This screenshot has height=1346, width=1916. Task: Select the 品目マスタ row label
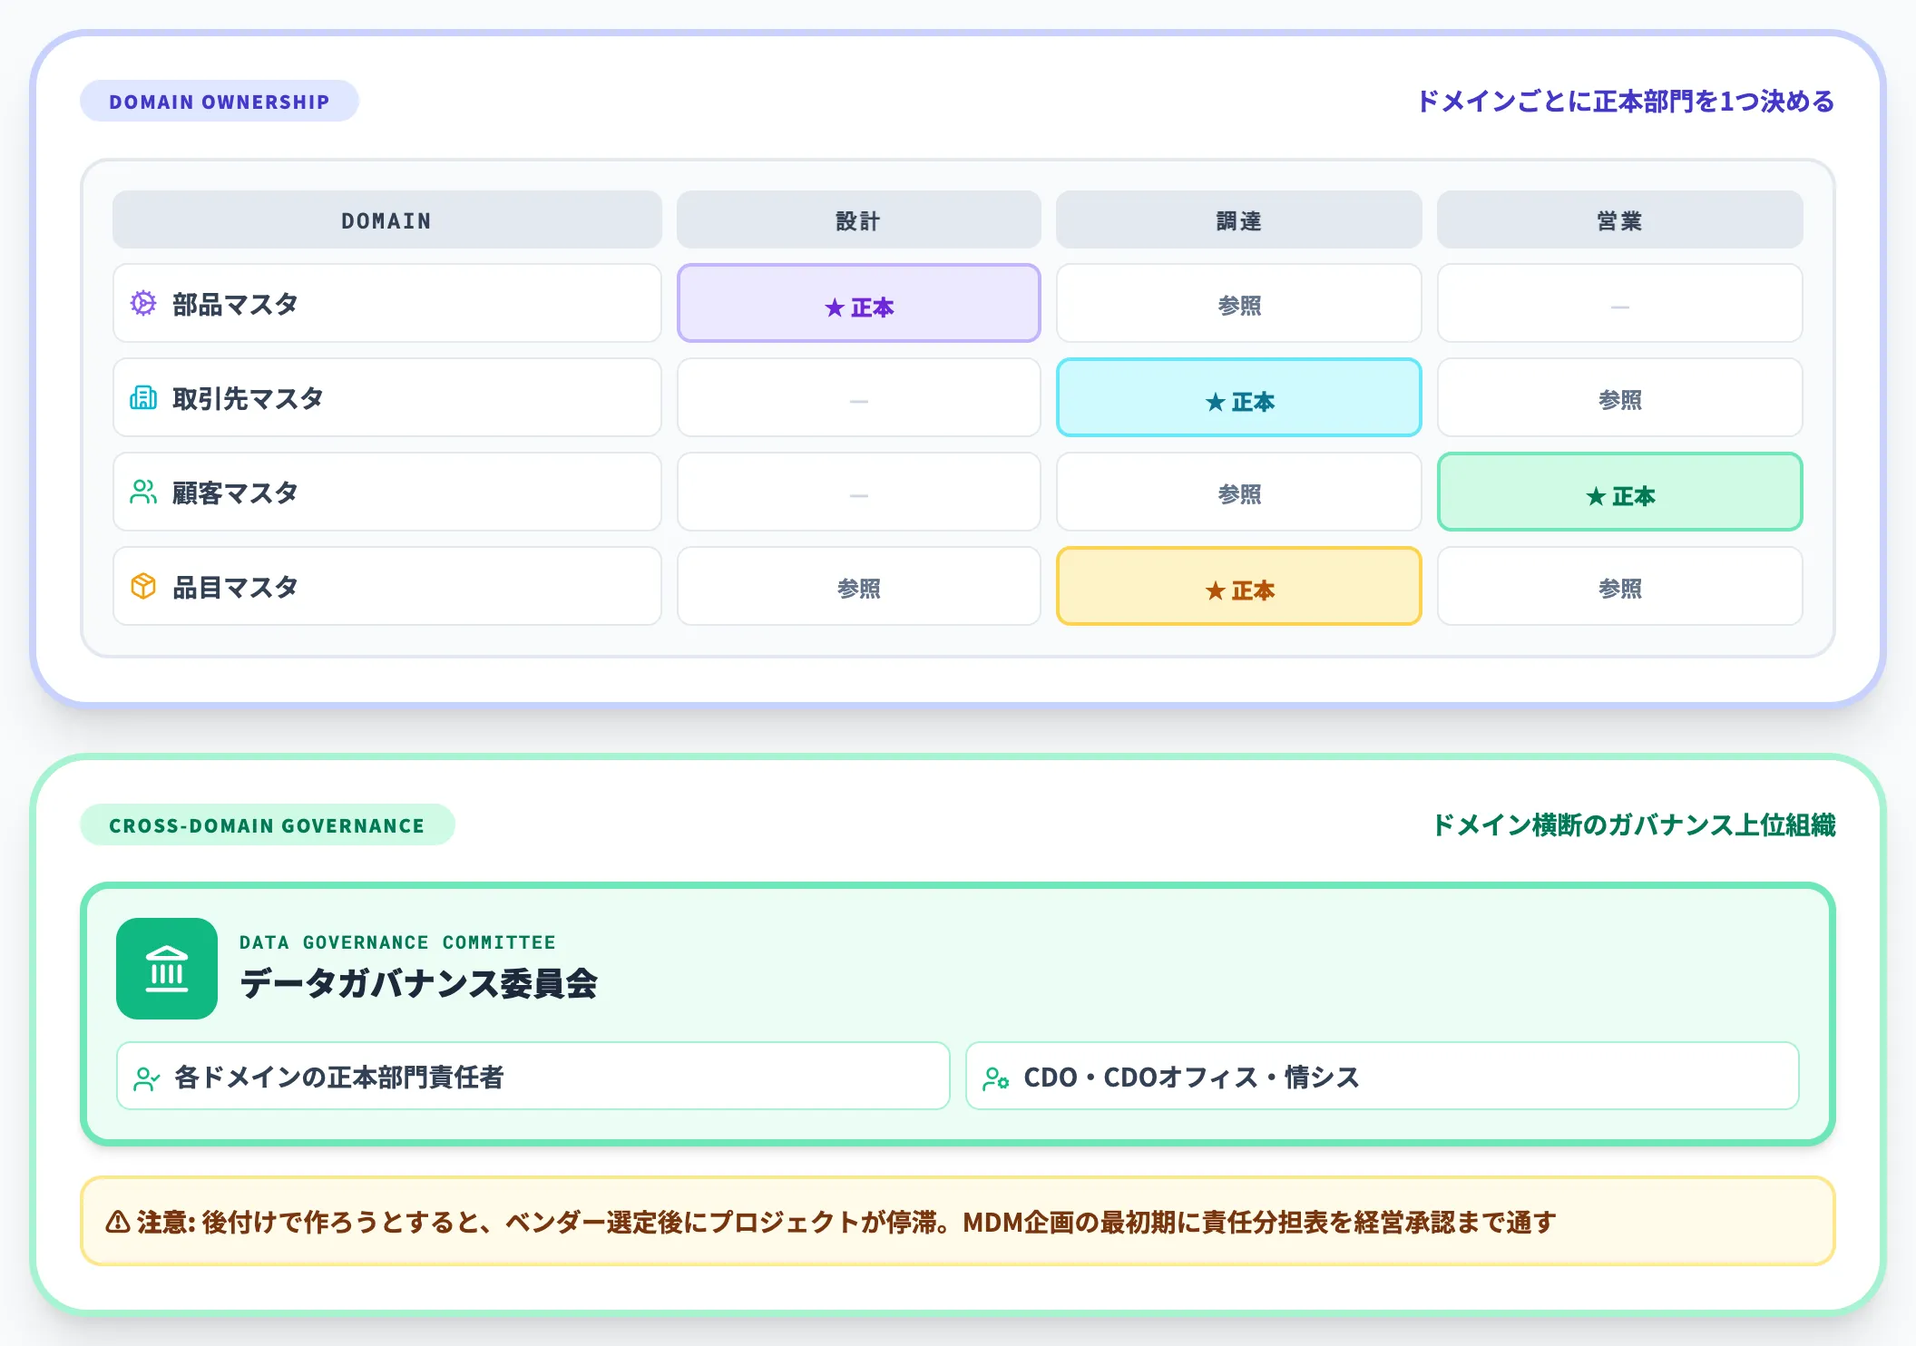pyautogui.click(x=387, y=586)
